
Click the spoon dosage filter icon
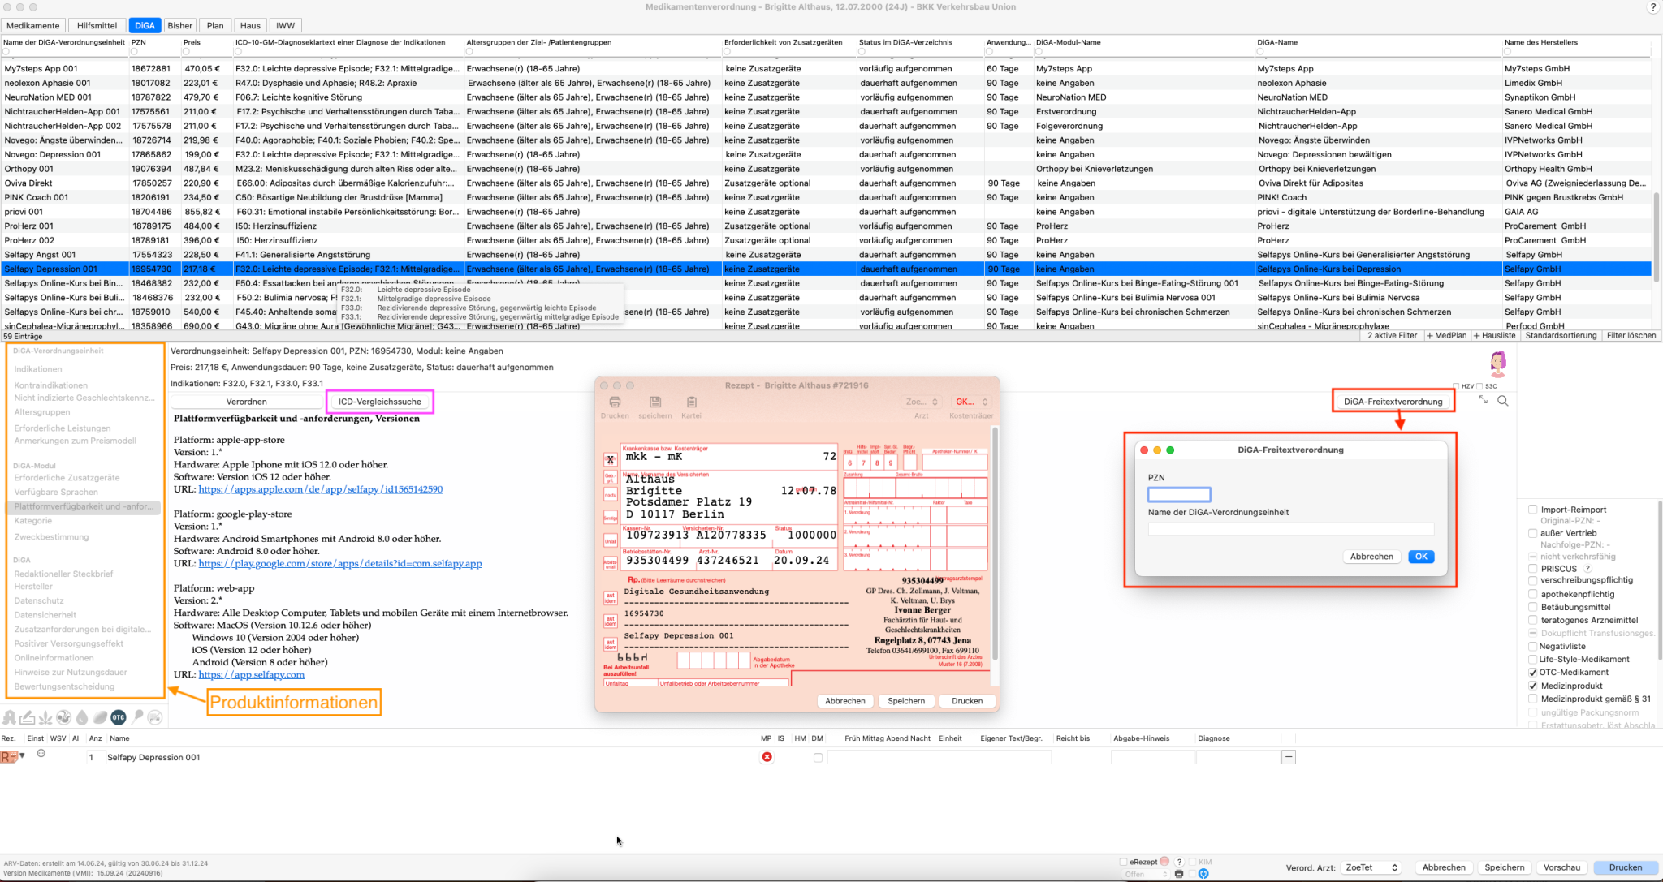(137, 717)
